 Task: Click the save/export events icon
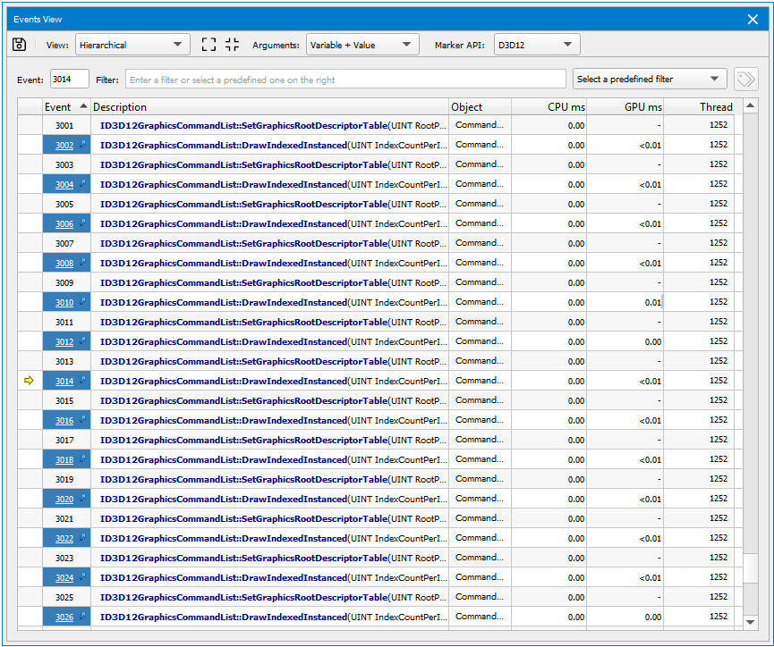pos(20,45)
